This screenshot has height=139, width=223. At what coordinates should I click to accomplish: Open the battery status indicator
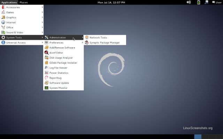(x=199, y=2)
